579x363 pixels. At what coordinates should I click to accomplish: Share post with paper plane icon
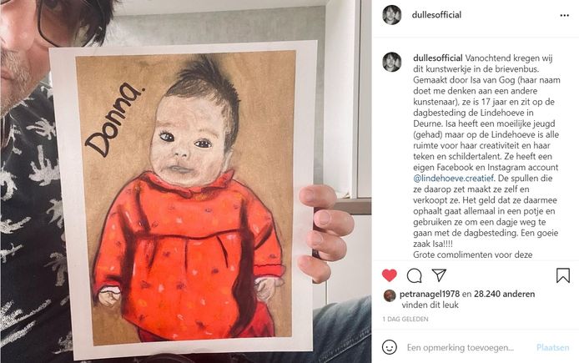point(439,275)
